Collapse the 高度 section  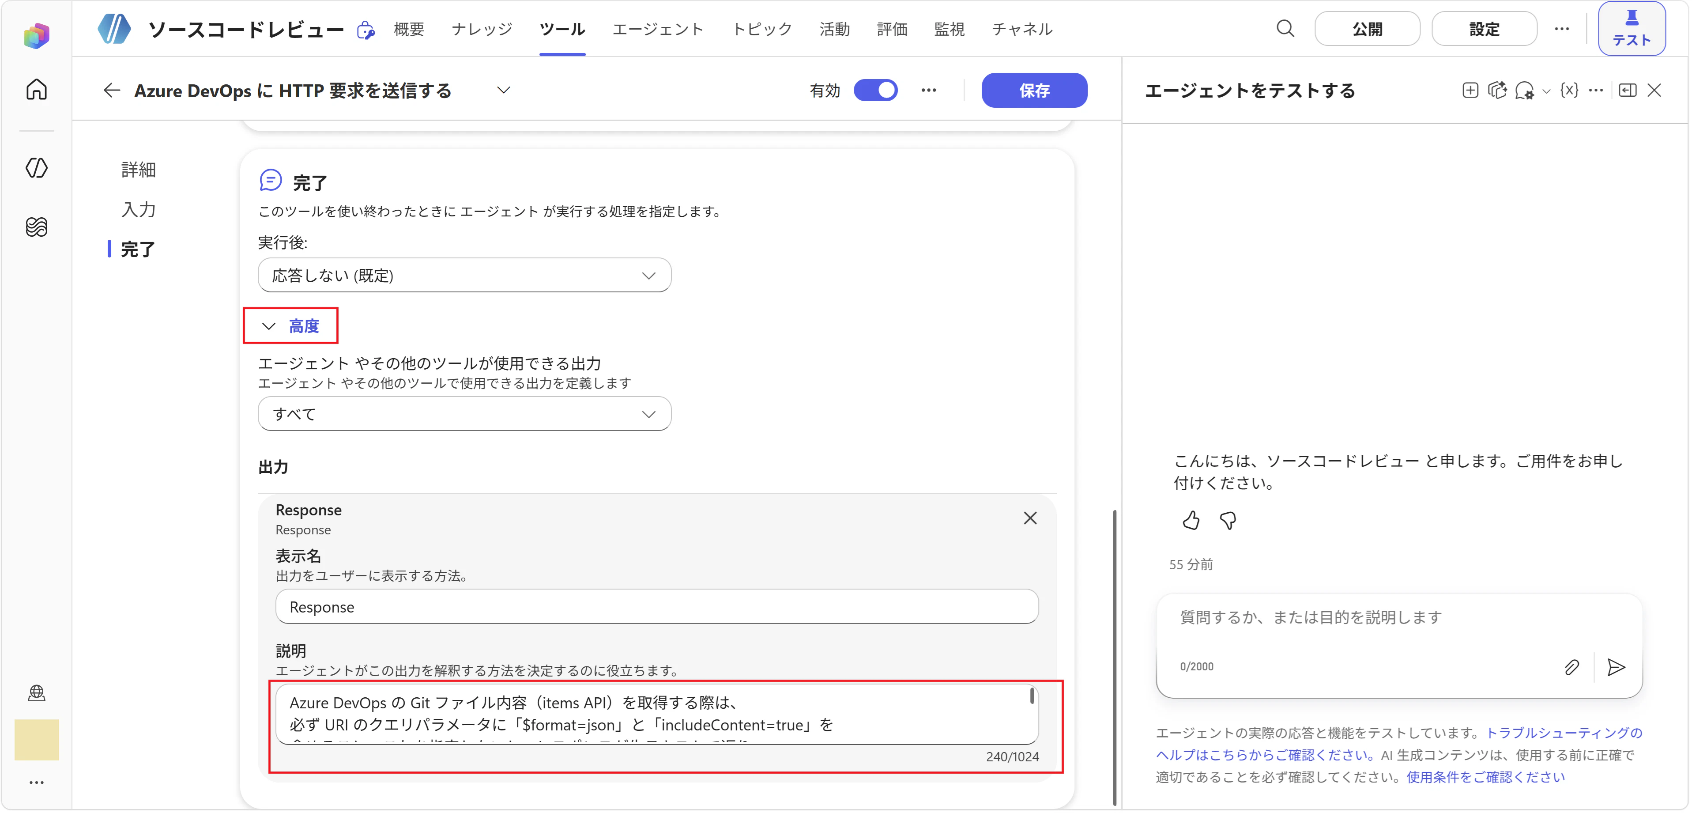(x=290, y=326)
